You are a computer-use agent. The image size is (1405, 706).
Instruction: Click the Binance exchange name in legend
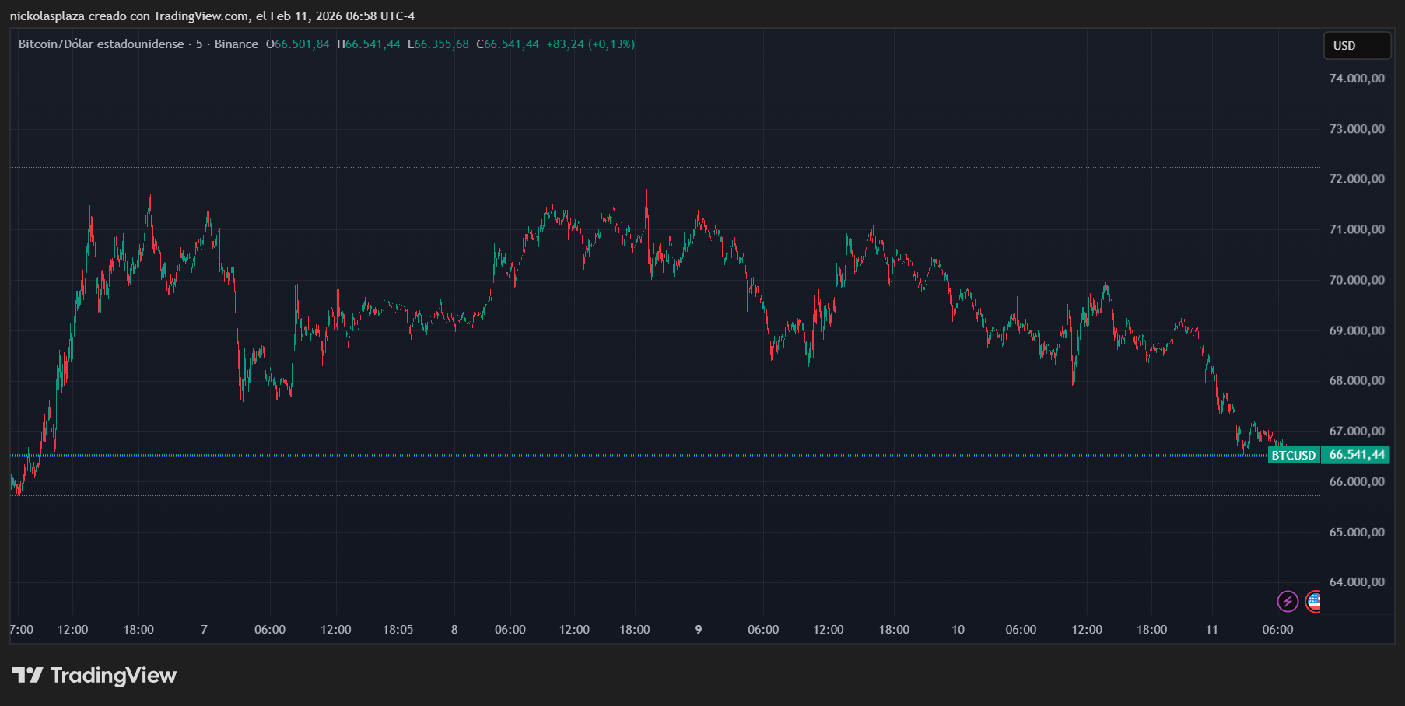point(237,44)
